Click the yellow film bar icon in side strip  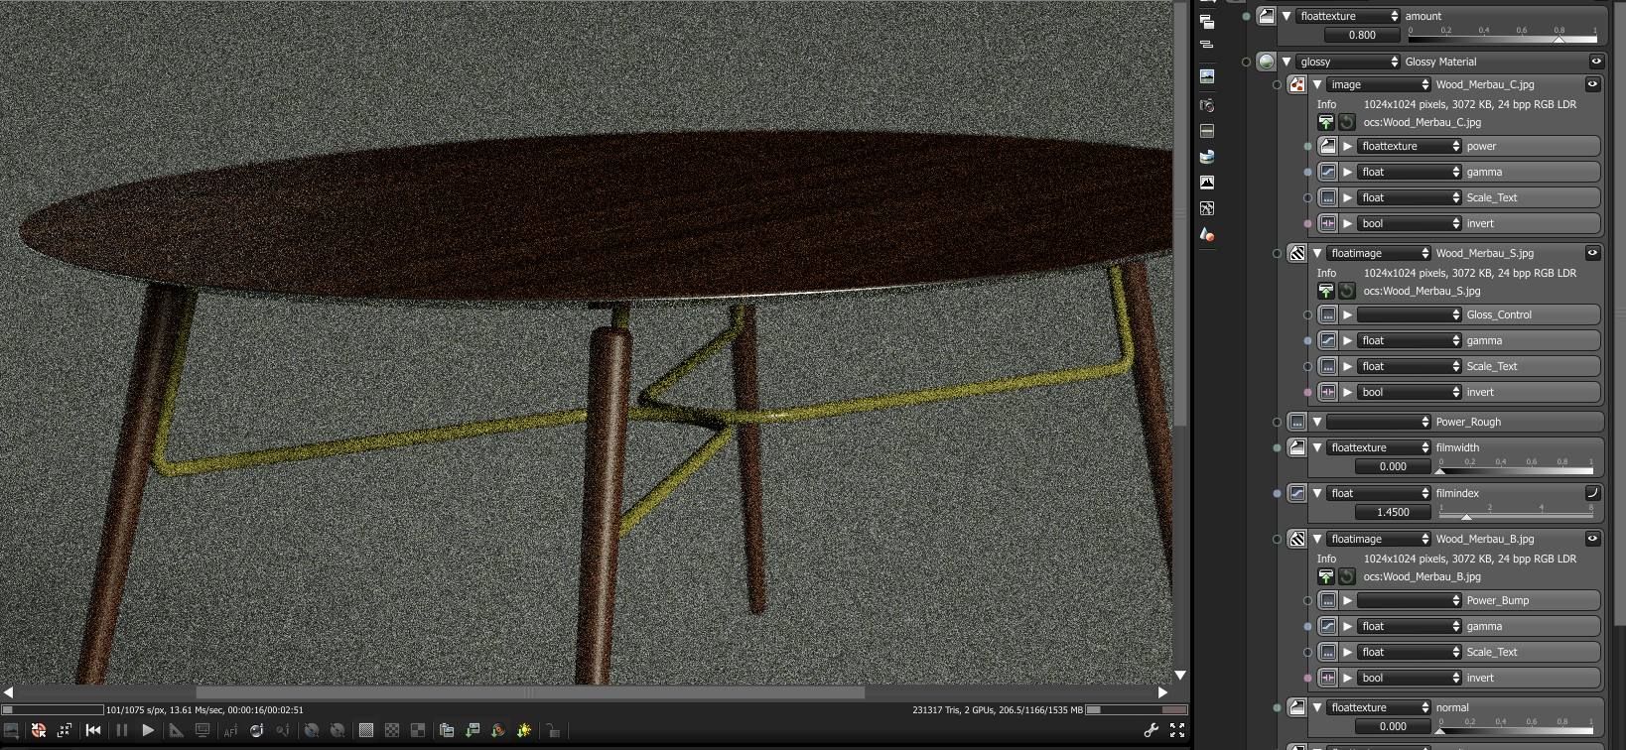1207,131
